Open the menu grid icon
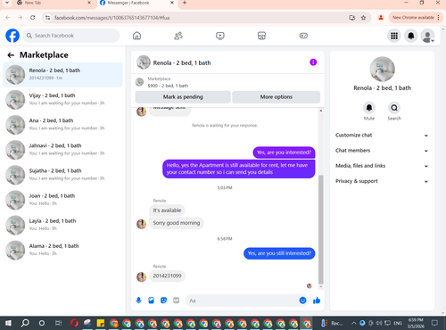Viewport: 446px width, 330px height. point(394,36)
